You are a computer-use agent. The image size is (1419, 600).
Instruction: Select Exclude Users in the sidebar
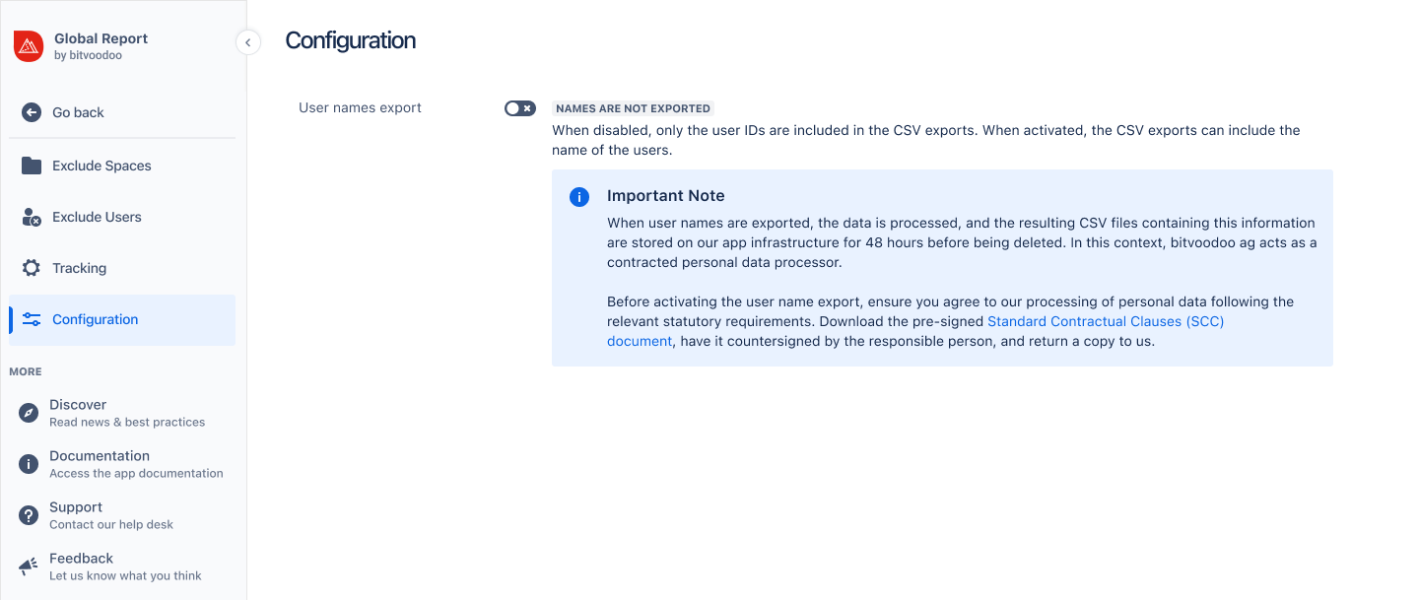click(x=97, y=217)
